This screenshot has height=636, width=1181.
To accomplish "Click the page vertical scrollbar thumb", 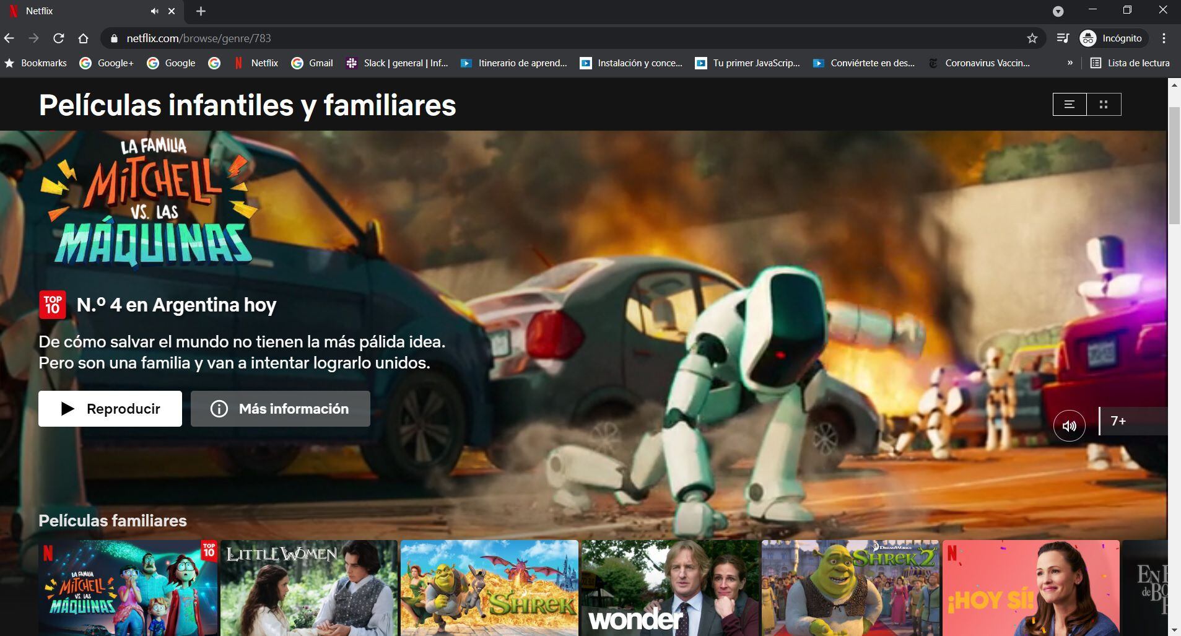I will (1174, 165).
